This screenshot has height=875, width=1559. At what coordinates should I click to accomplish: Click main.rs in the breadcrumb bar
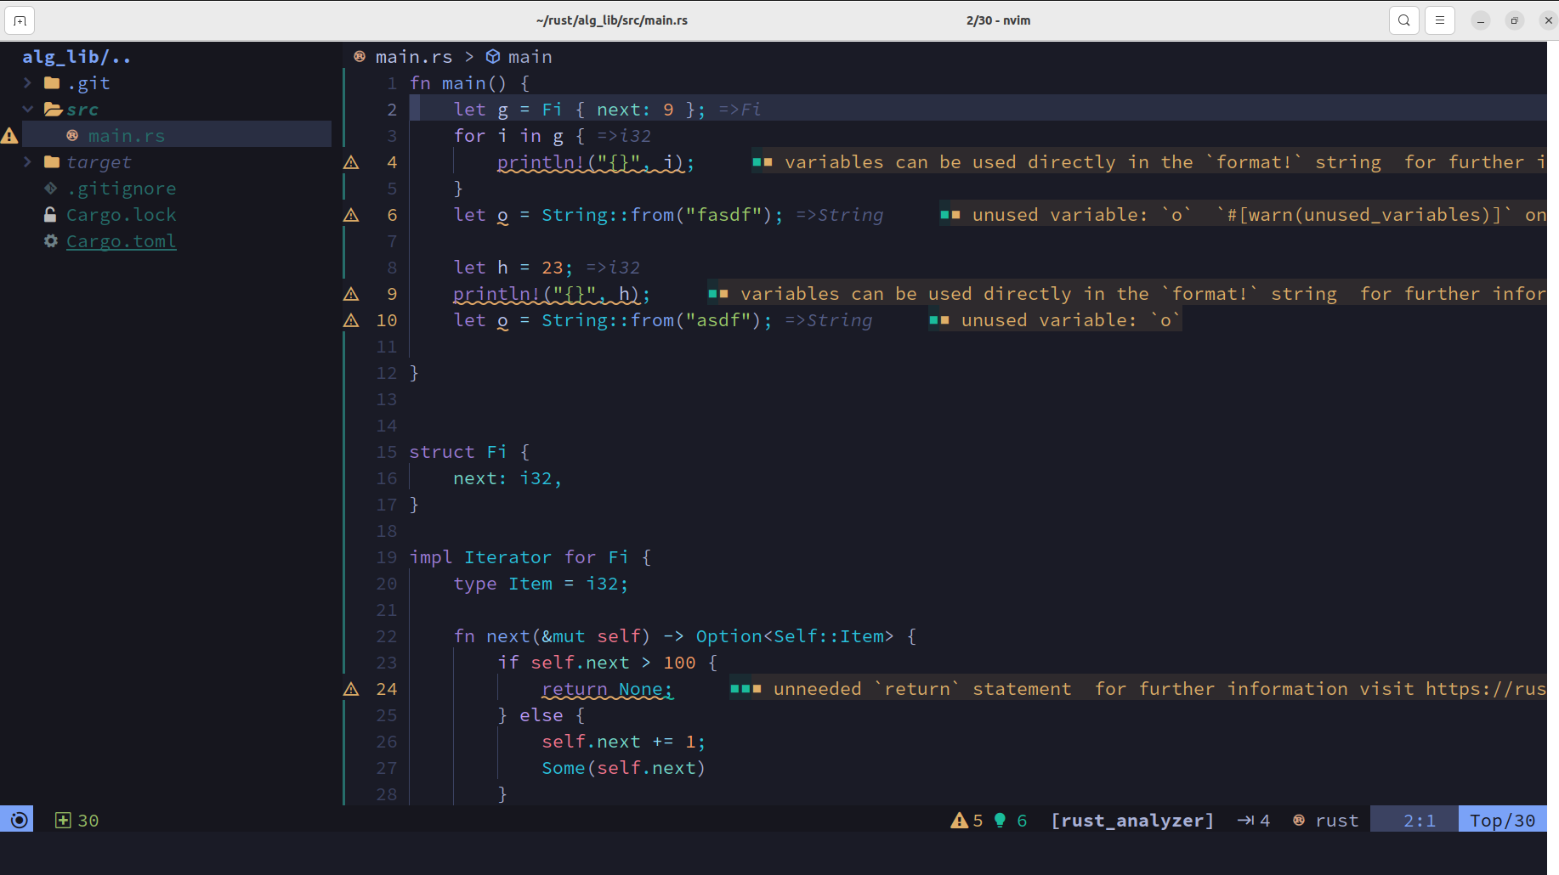(414, 57)
